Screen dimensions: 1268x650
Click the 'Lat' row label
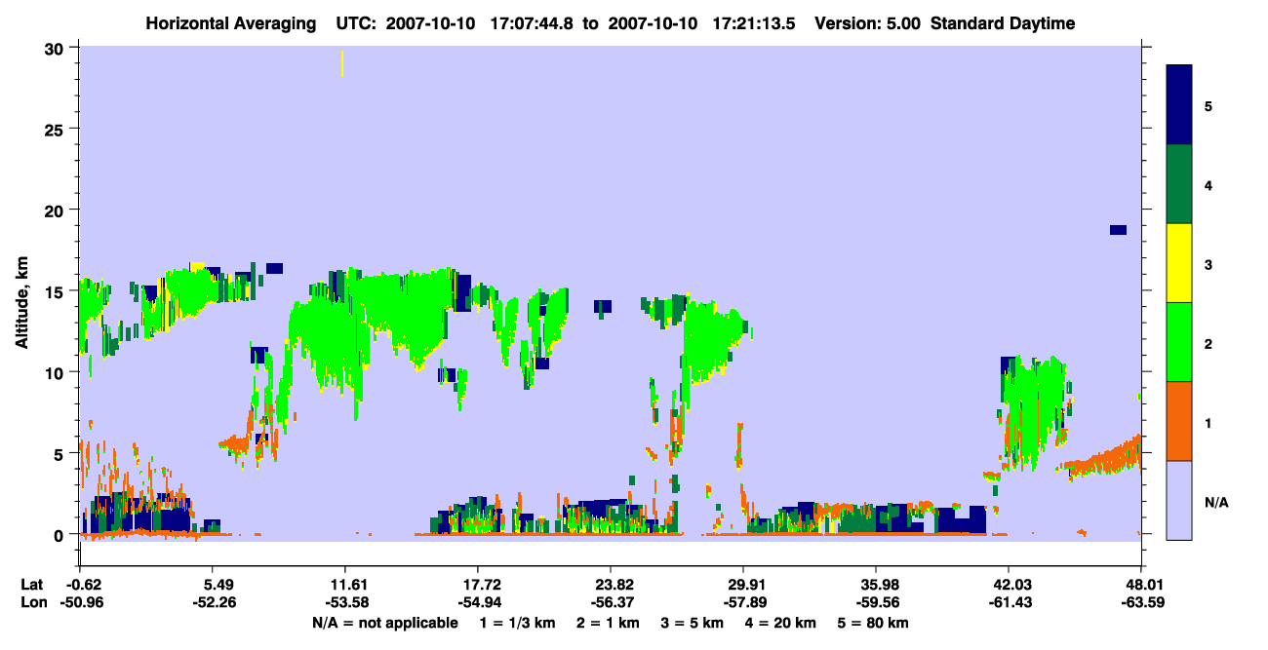tap(31, 585)
